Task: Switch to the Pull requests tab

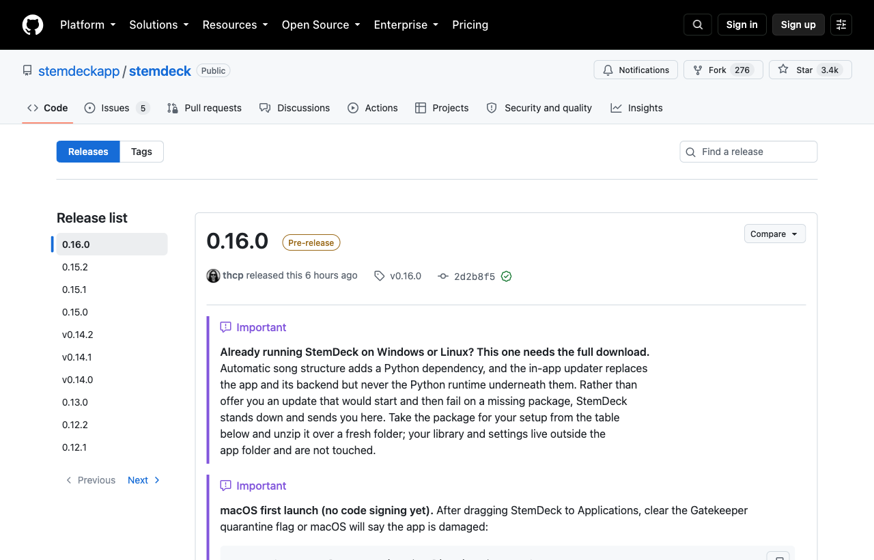Action: tap(204, 108)
